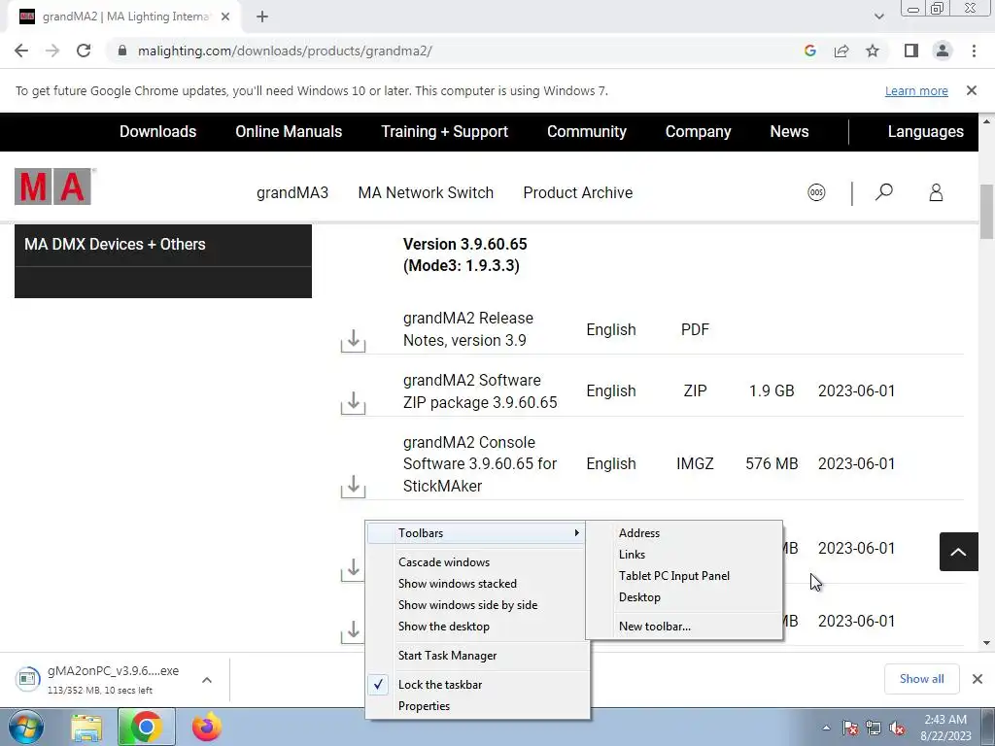Expand the Toolbars submenu

[x=478, y=533]
